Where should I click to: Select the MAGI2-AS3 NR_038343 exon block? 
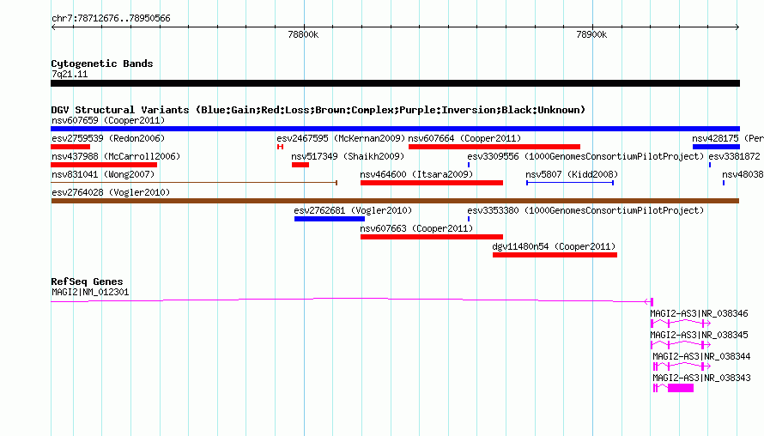coord(680,388)
